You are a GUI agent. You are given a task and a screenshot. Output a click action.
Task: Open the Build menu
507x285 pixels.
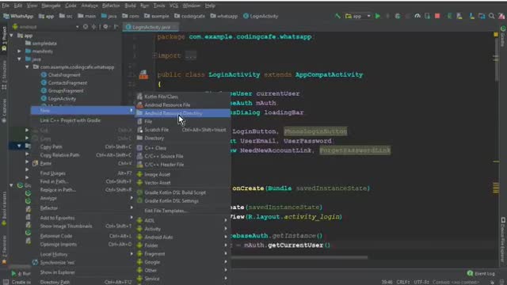(130, 6)
